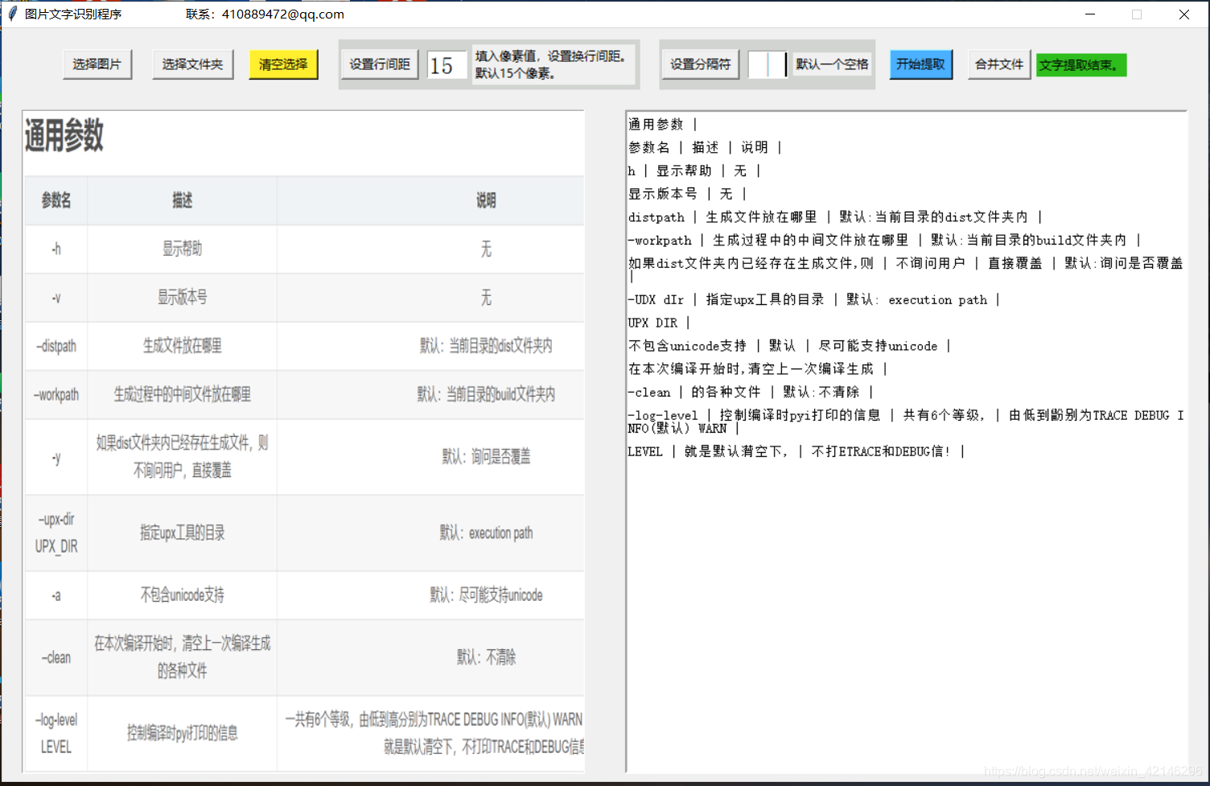
Task: Click the 合并文件 button
Action: tap(999, 64)
